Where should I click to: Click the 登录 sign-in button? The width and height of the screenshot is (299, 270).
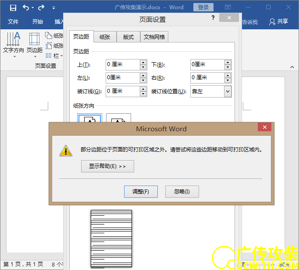(x=203, y=7)
